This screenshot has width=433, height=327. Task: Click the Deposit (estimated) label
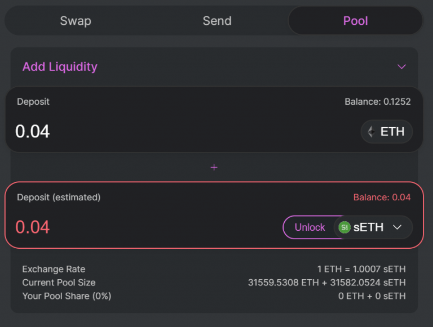[59, 198]
